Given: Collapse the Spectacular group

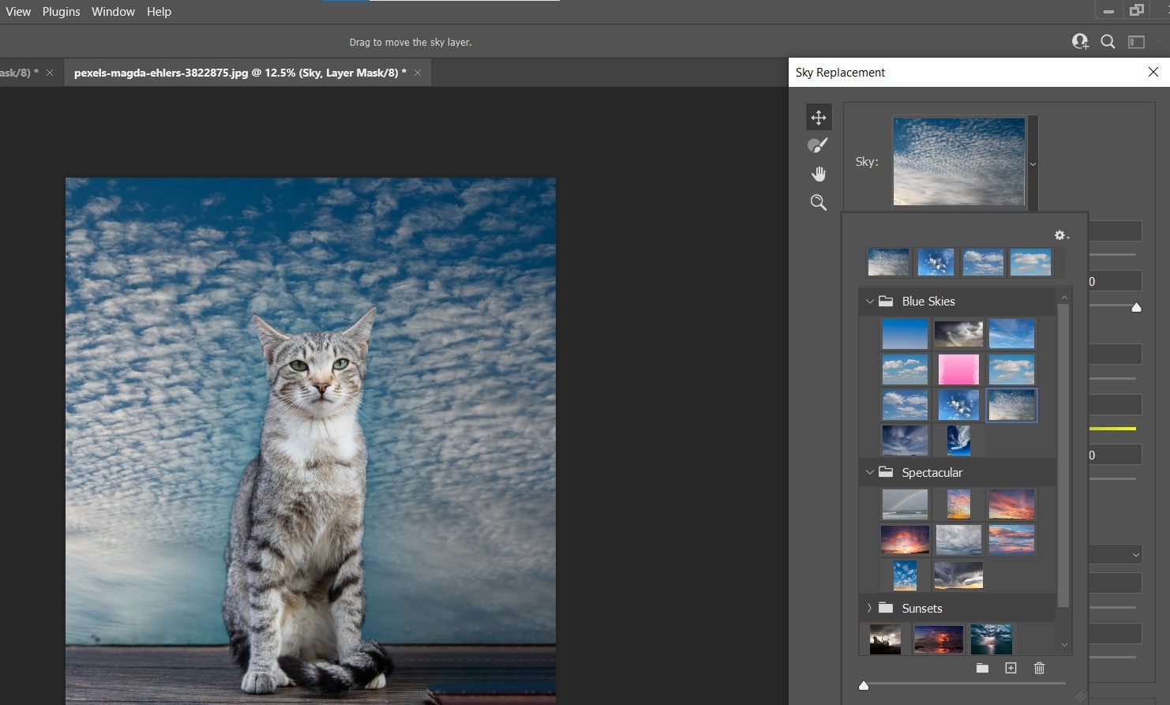Looking at the screenshot, I should 870,473.
